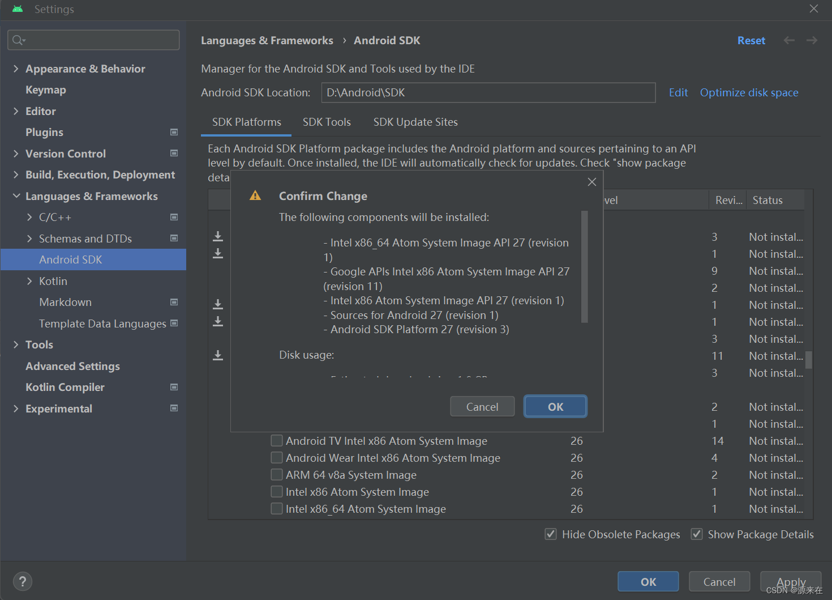Expand the Editor section

coord(16,111)
